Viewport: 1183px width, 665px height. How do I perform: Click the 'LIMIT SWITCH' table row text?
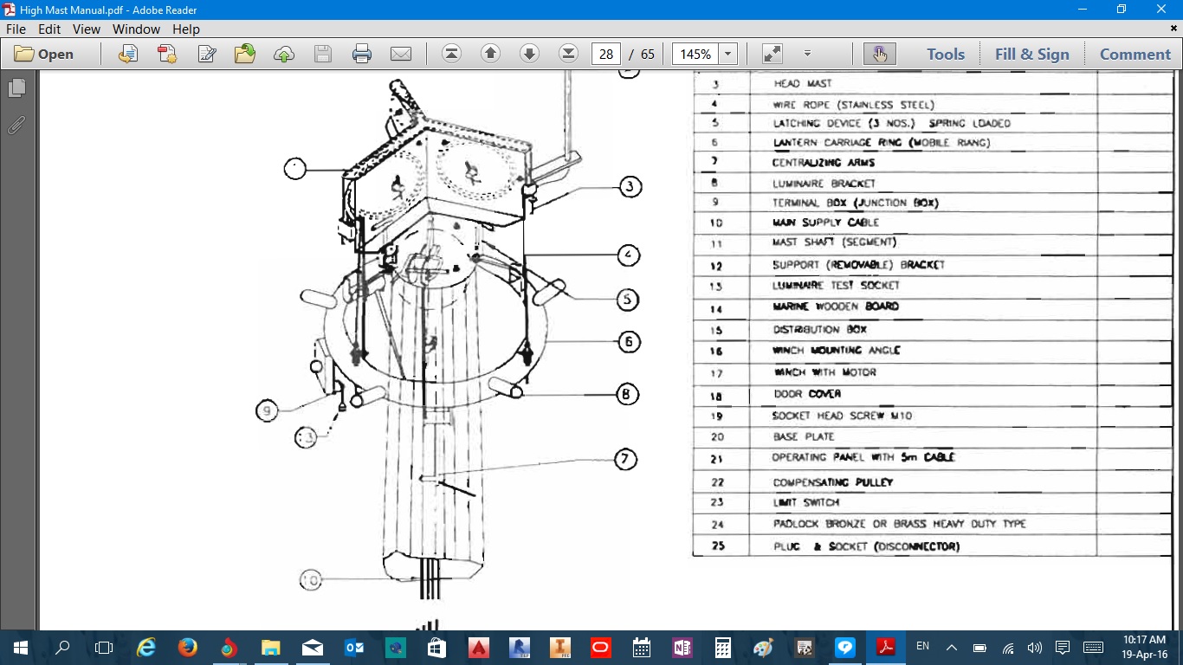pos(806,503)
